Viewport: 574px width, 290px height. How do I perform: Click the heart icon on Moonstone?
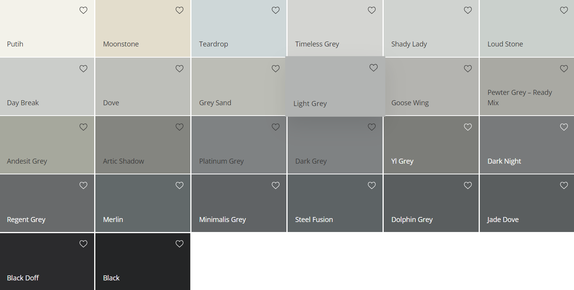(x=180, y=10)
